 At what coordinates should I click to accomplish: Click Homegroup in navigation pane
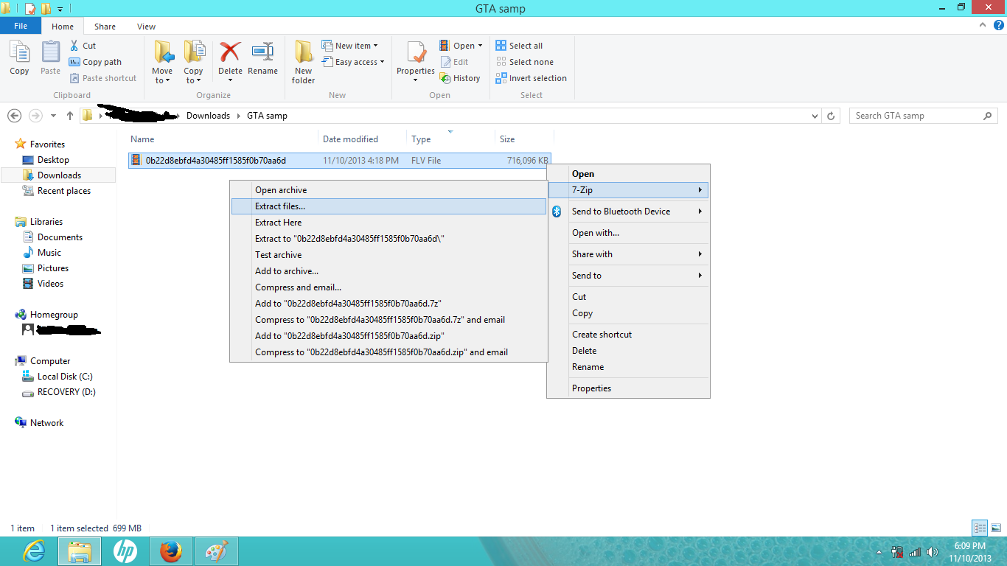pos(54,315)
